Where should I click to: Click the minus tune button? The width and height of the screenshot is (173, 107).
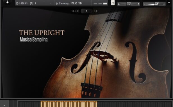coord(145,4)
